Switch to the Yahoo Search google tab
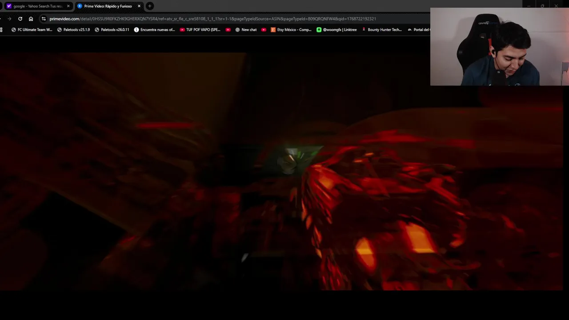The image size is (569, 320). [38, 6]
